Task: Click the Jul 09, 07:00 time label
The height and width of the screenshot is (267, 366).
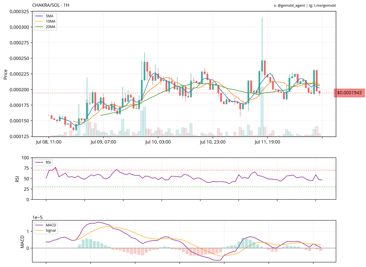Action: [103, 142]
